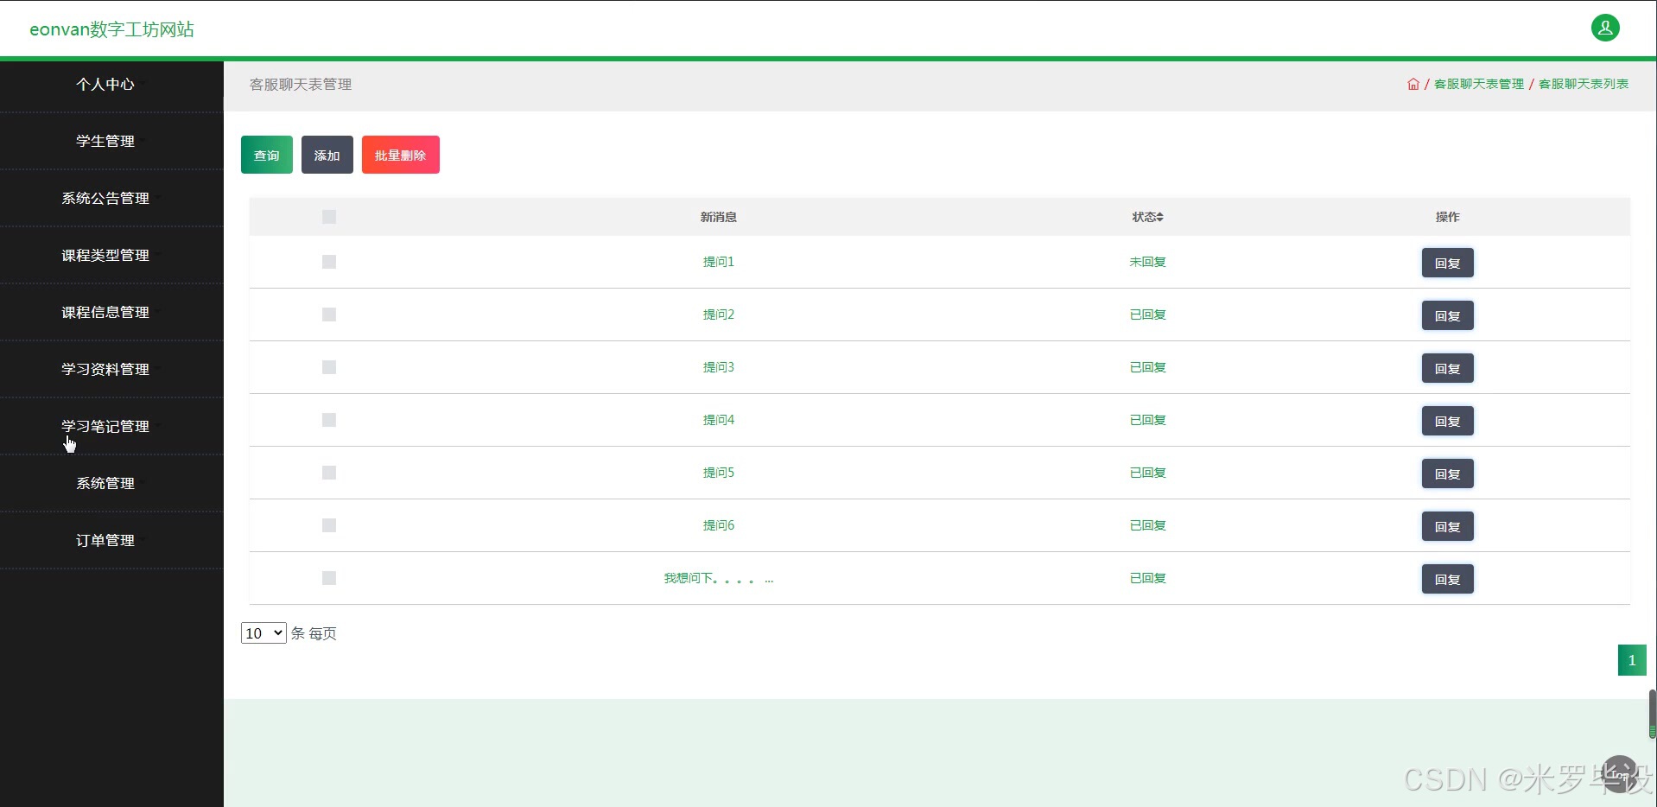Click the 已回复 status of 提问4
Screen dimensions: 1657x807
(x=1148, y=420)
